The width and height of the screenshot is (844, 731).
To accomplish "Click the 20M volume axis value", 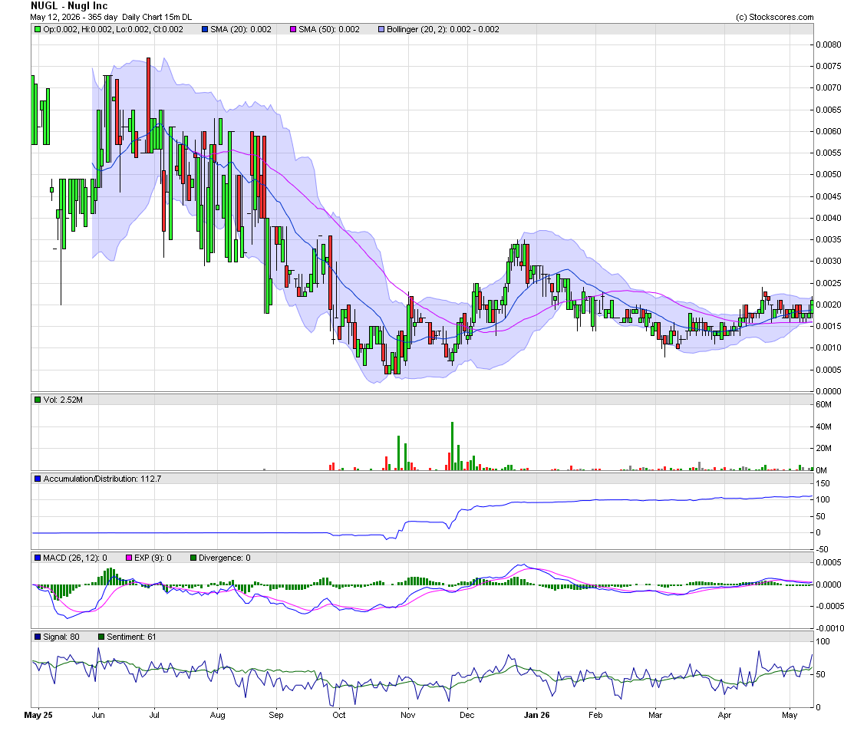I will [823, 448].
